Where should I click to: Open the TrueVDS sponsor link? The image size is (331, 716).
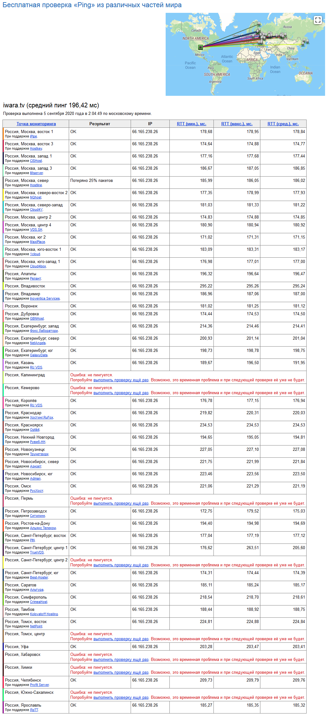click(x=37, y=553)
